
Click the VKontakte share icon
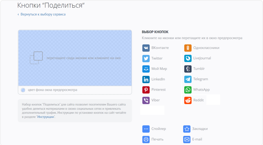pos(146,48)
